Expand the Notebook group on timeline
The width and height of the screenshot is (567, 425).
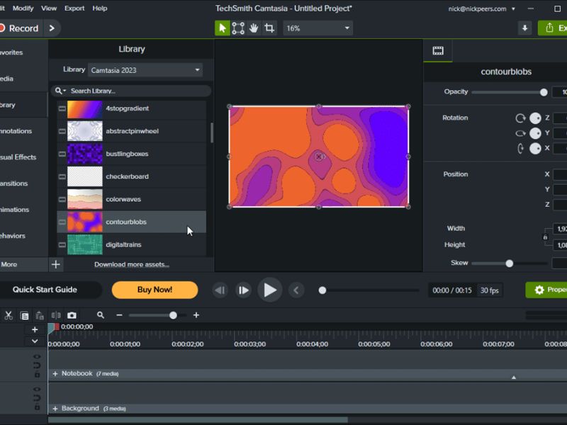pos(55,374)
